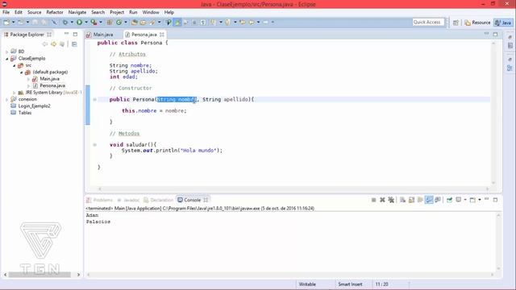Select the Tablas project
Image resolution: width=516 pixels, height=290 pixels.
tap(25, 113)
